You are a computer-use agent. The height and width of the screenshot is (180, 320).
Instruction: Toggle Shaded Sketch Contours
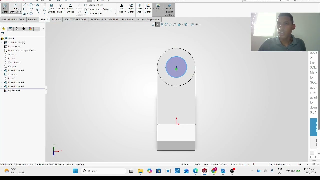click(169, 10)
